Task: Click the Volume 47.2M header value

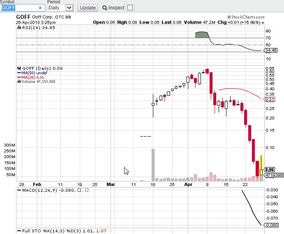Action: pos(200,23)
